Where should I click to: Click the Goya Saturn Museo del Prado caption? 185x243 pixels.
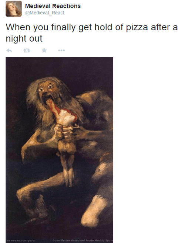coord(83,240)
